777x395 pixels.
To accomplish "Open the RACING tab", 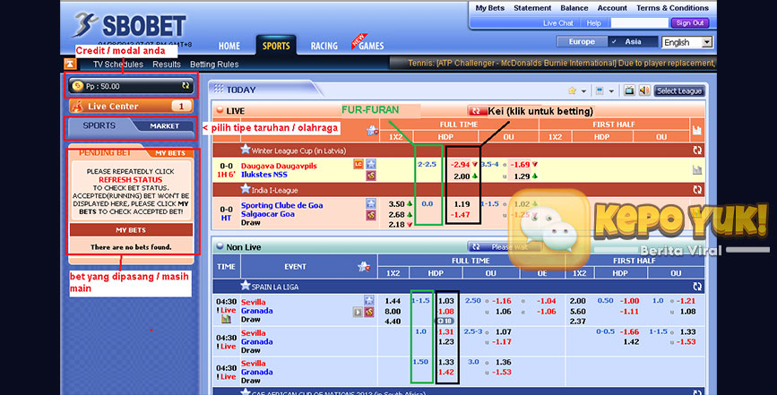I will point(324,46).
